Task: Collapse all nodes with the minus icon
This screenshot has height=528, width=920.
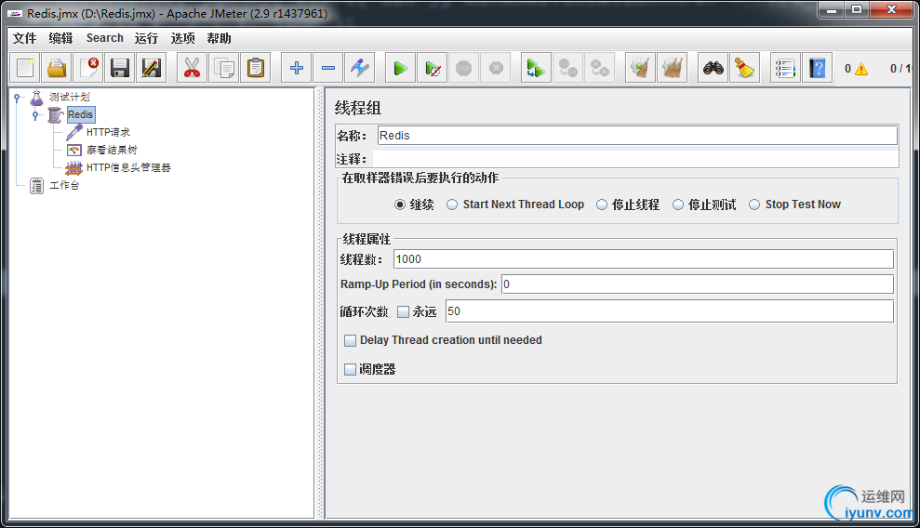Action: point(328,68)
